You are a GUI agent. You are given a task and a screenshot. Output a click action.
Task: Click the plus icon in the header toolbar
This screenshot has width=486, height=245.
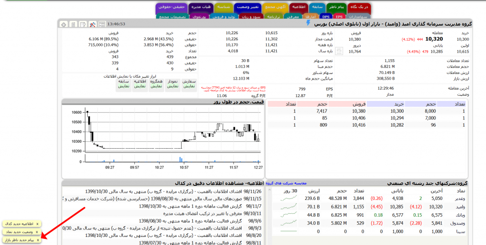(x=64, y=24)
